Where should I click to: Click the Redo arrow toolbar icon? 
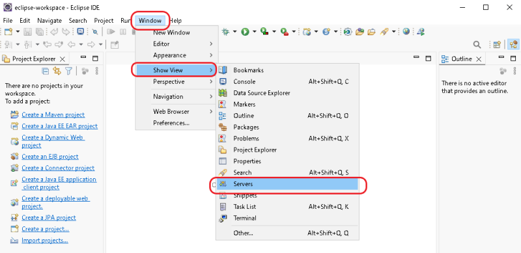66,32
